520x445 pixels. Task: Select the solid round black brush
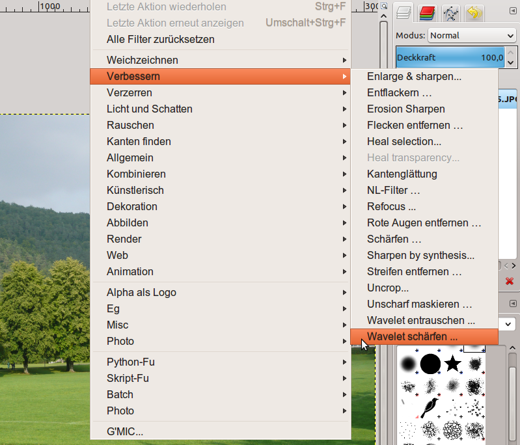(430, 364)
